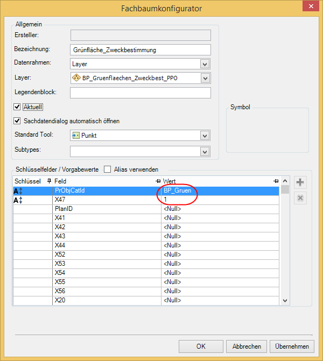Open the Standard Tool dropdown

(205, 136)
